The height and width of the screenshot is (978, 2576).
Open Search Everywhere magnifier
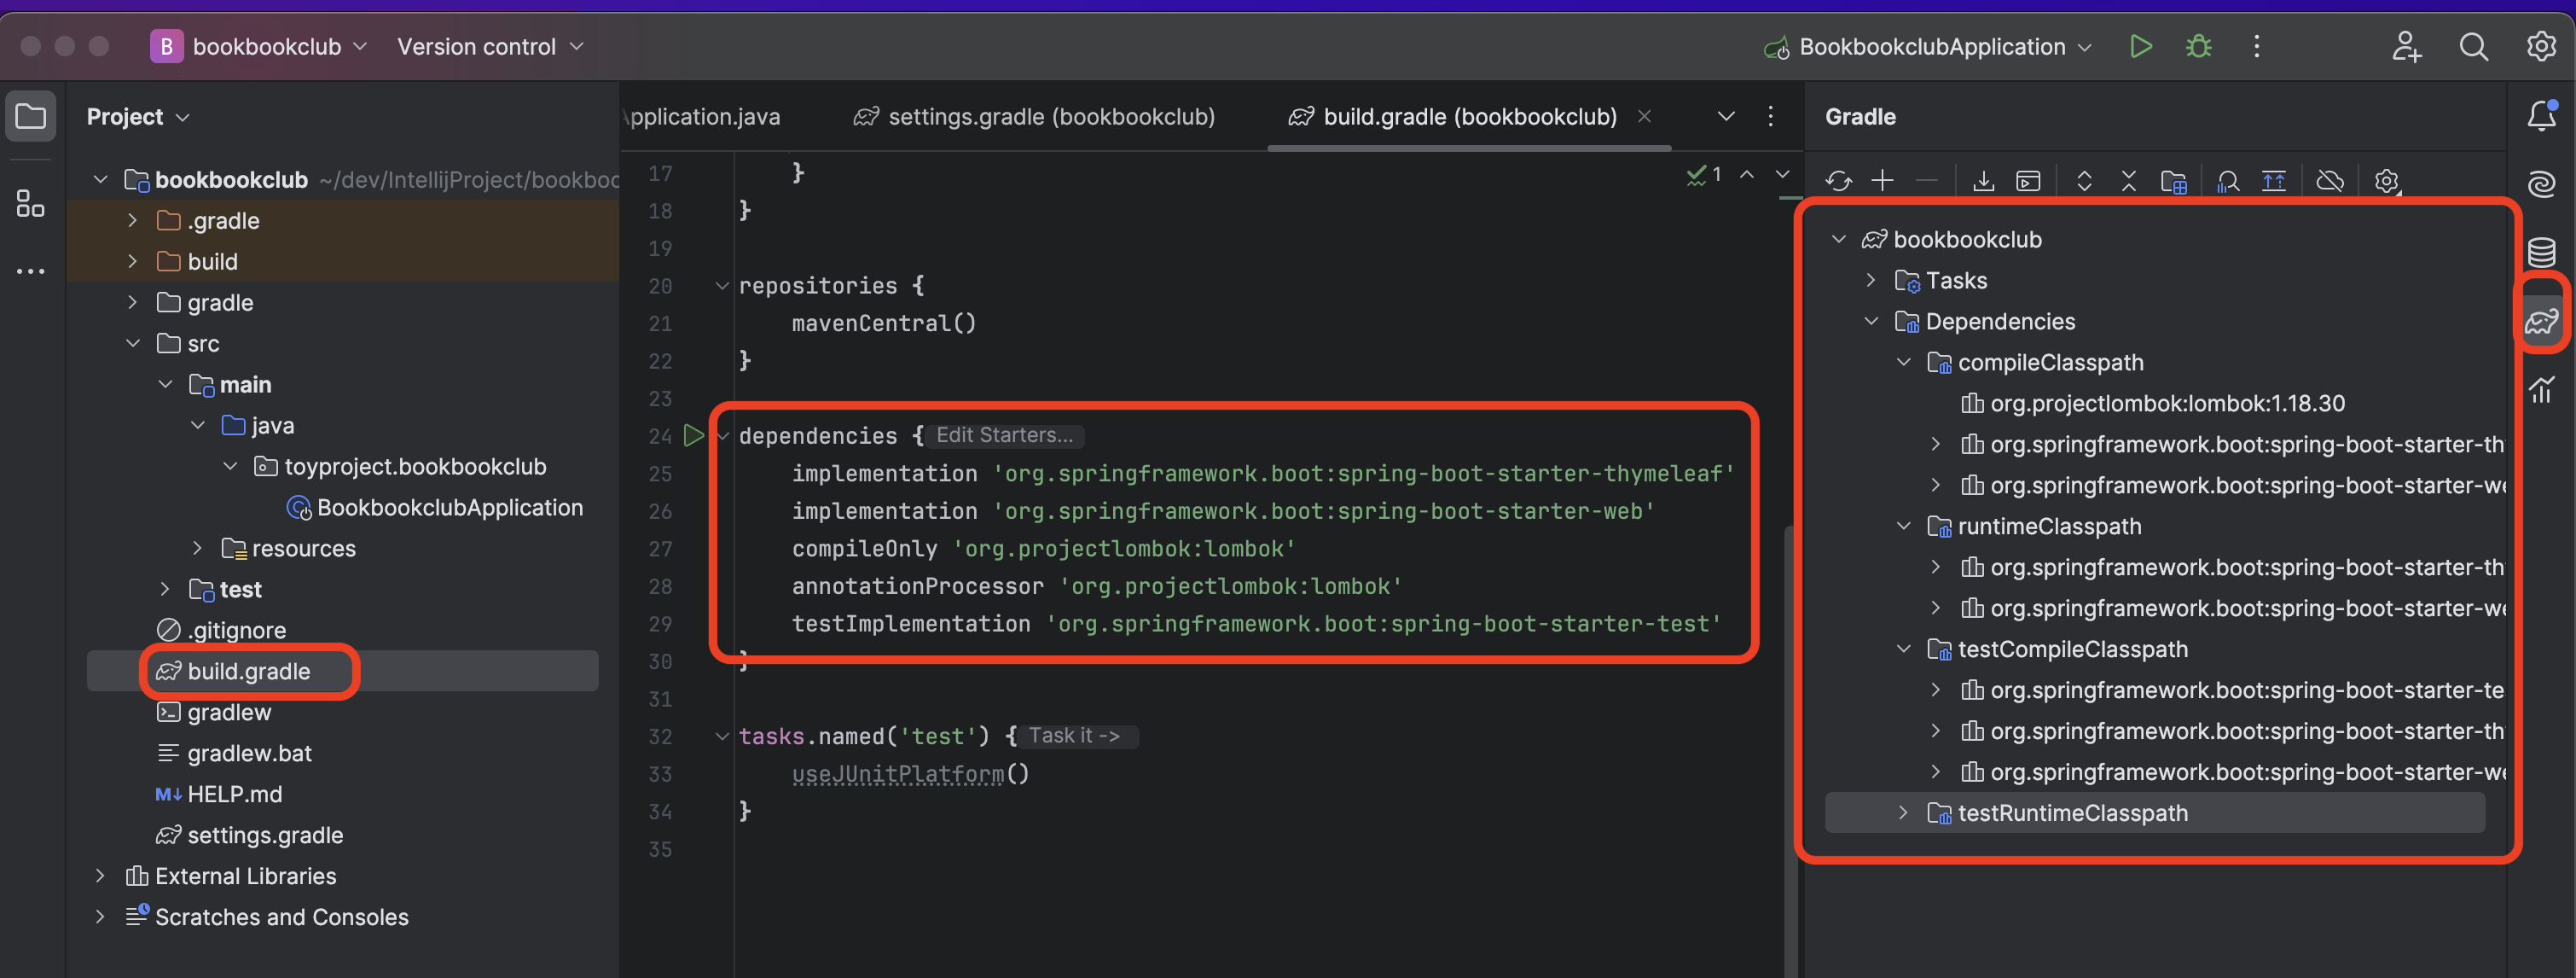[x=2473, y=47]
